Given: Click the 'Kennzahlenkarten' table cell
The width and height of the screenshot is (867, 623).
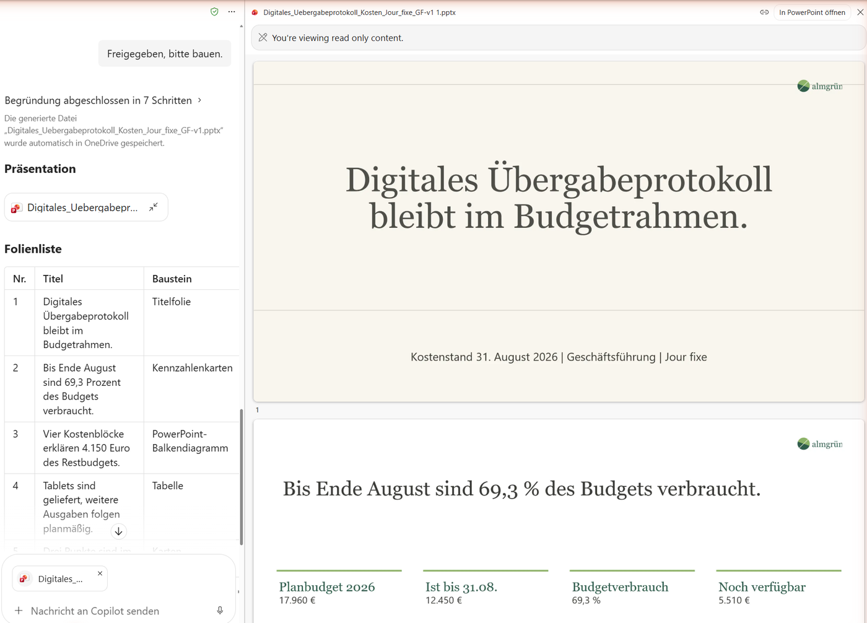Looking at the screenshot, I should pos(192,389).
